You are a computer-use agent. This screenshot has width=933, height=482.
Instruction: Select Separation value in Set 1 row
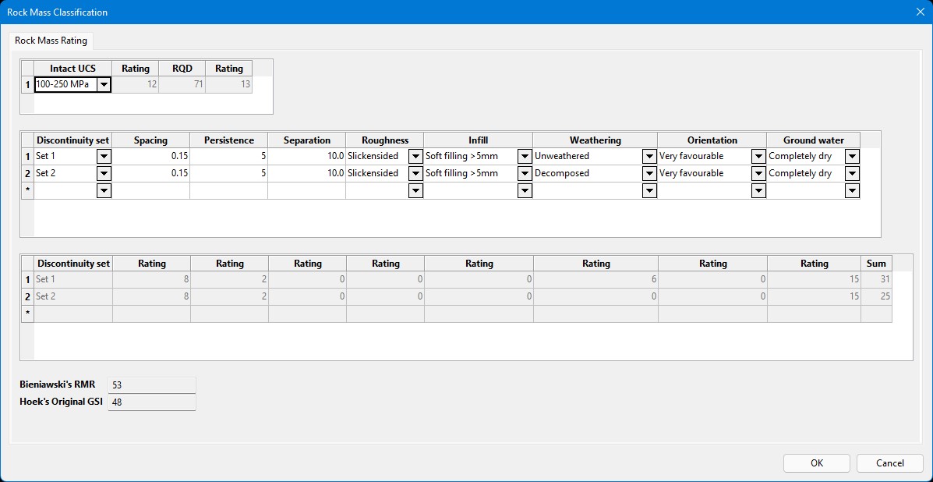[x=306, y=156]
